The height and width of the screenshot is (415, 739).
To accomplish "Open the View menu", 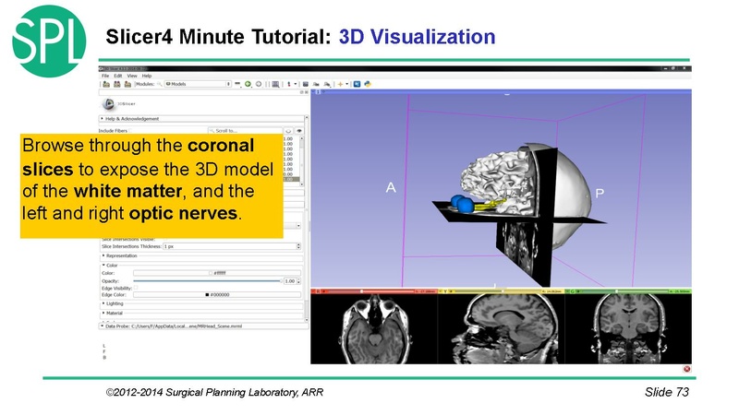I will (132, 76).
